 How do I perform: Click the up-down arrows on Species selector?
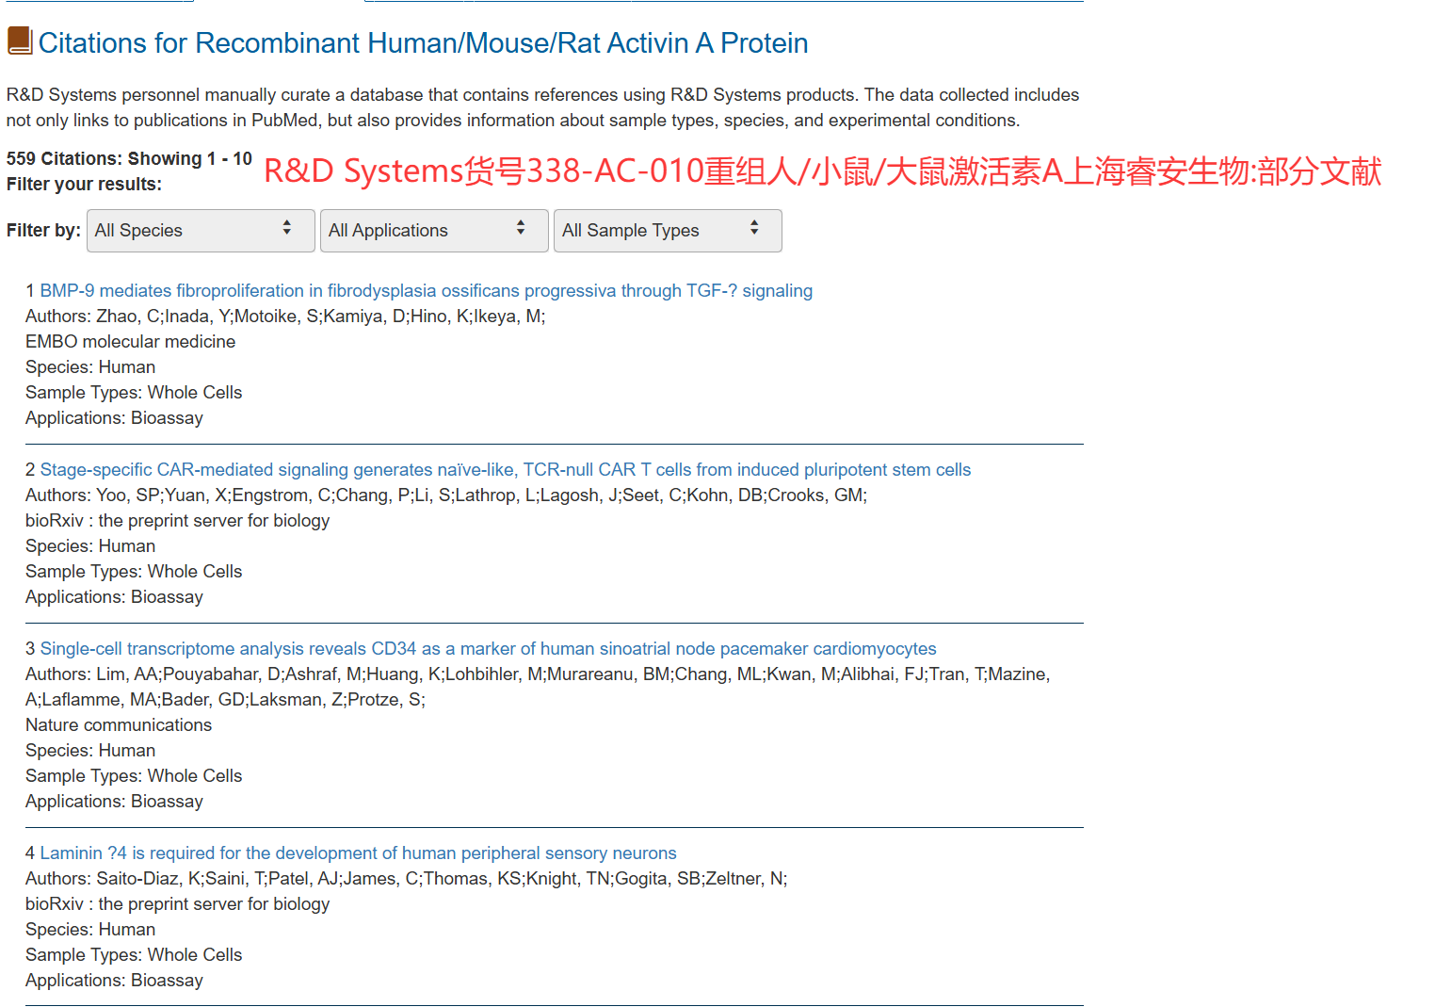point(287,229)
